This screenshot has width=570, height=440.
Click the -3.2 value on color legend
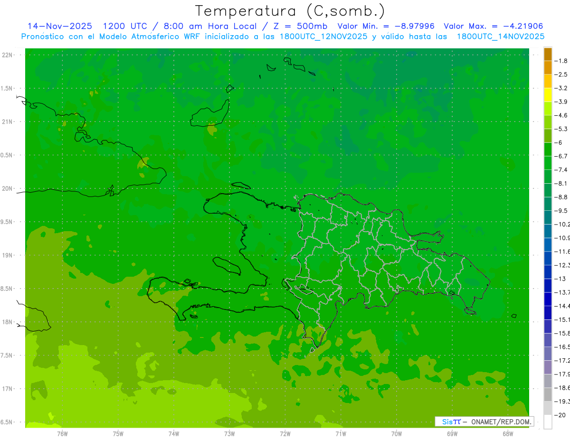[x=561, y=88]
